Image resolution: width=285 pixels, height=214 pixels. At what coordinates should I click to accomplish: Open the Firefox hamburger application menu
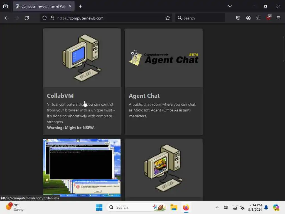[278, 18]
